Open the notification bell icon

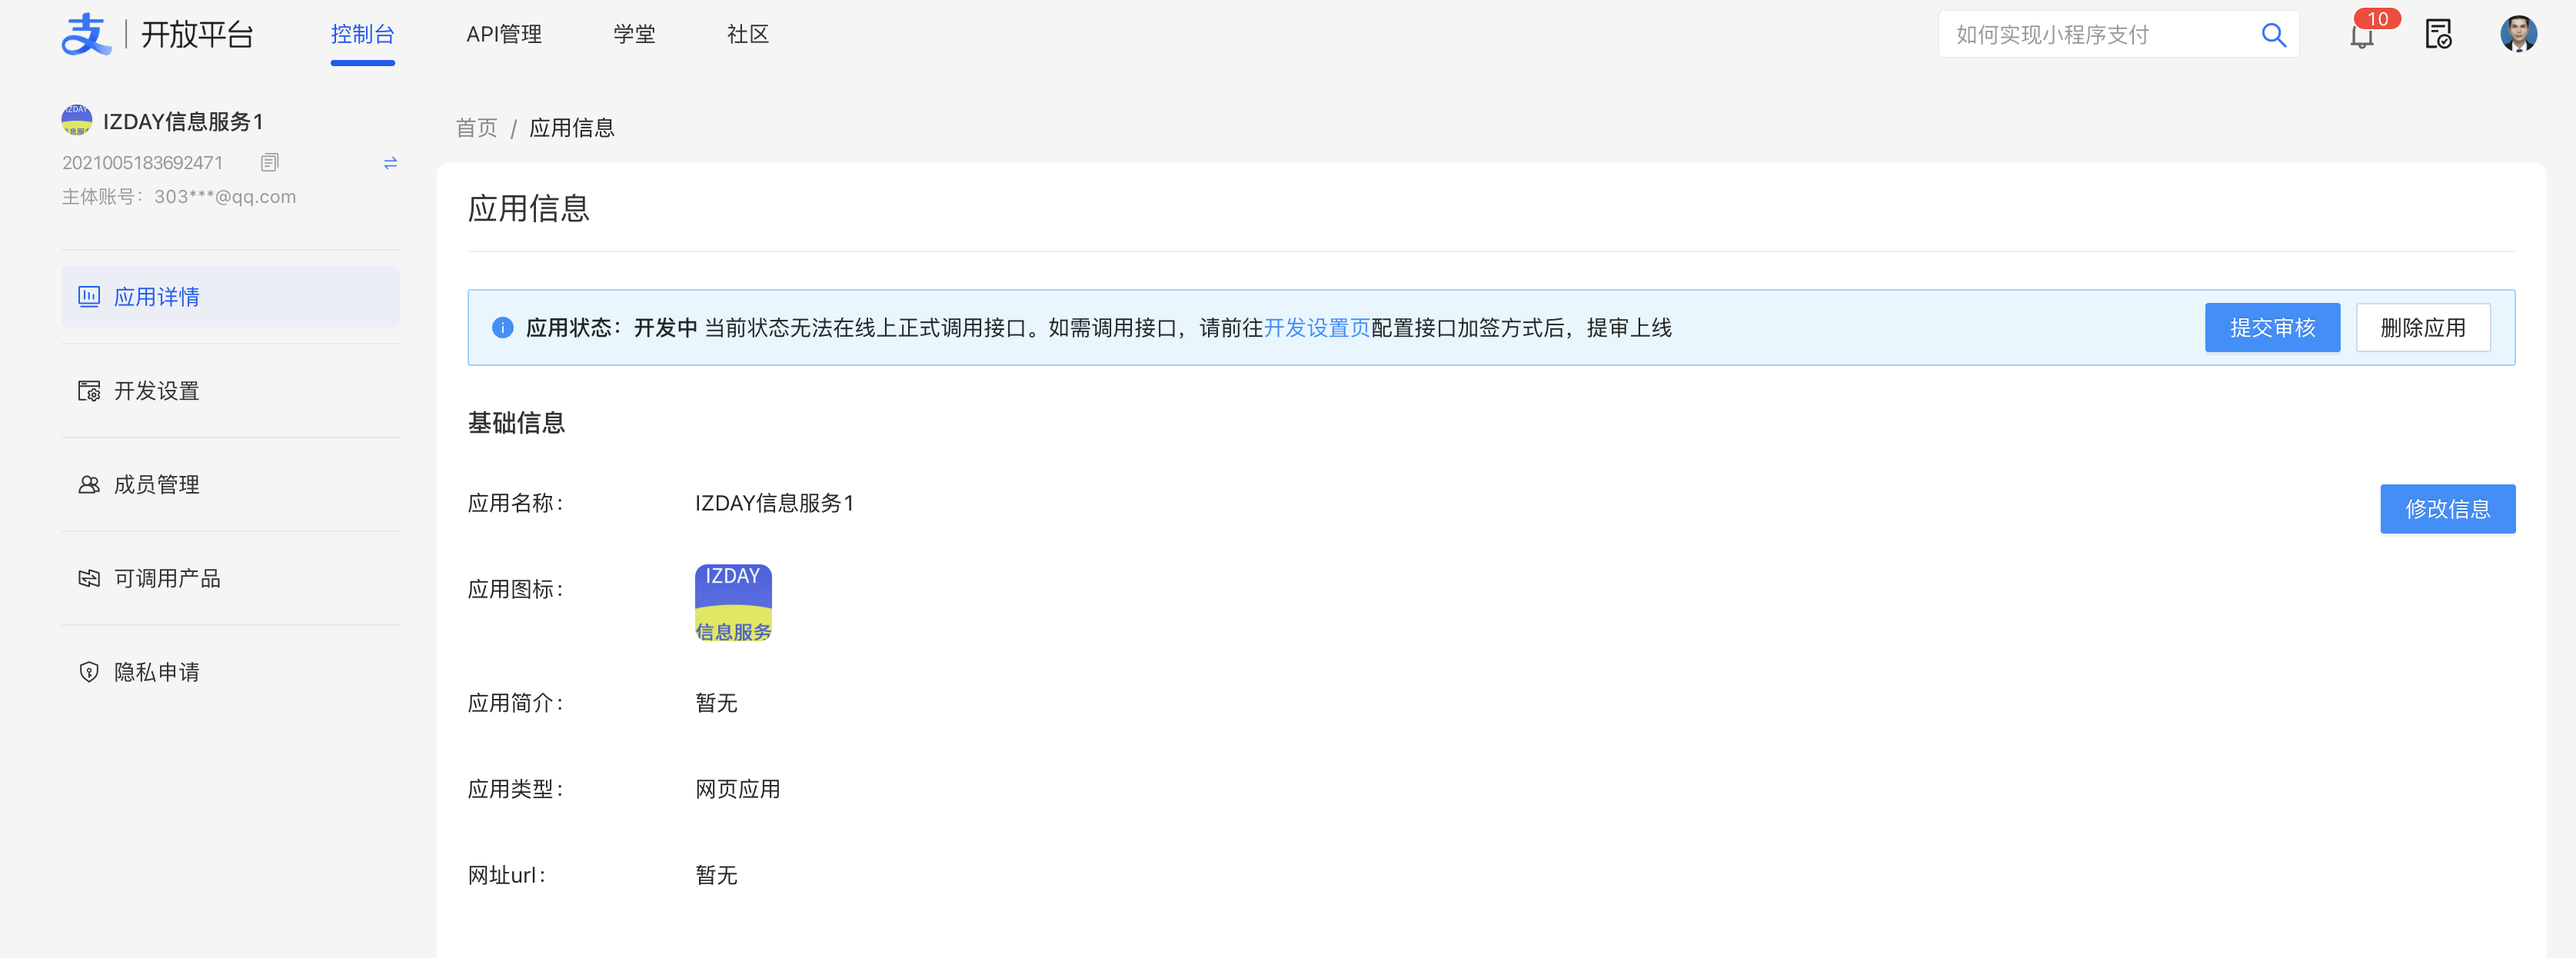click(2361, 37)
